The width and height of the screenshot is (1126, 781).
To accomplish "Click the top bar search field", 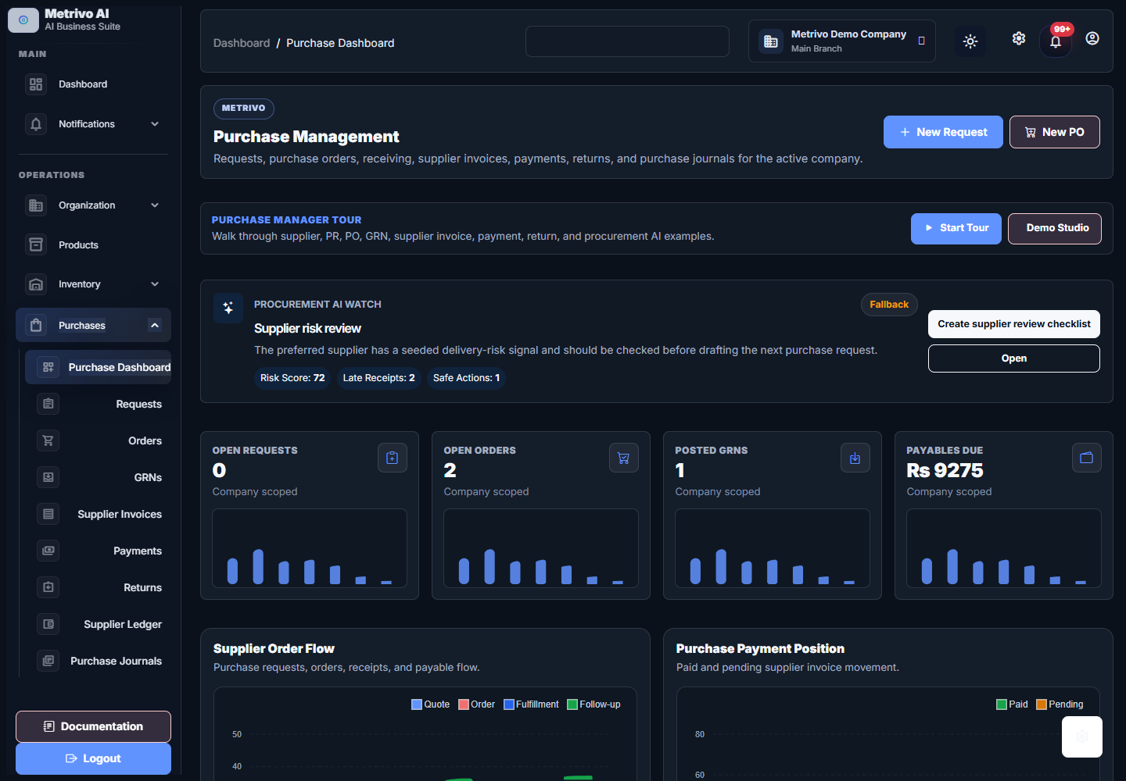I will (x=627, y=41).
